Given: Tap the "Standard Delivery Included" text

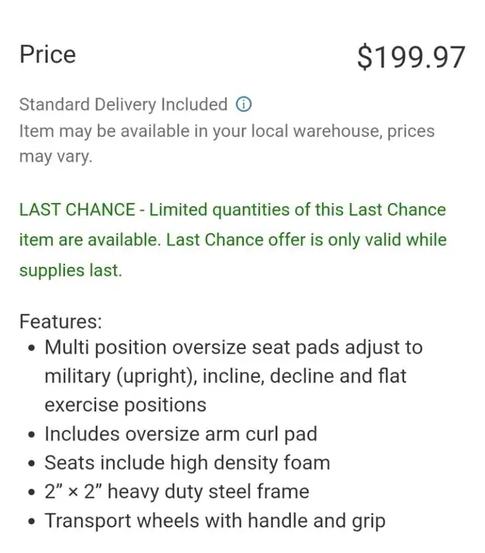Looking at the screenshot, I should 123,105.
